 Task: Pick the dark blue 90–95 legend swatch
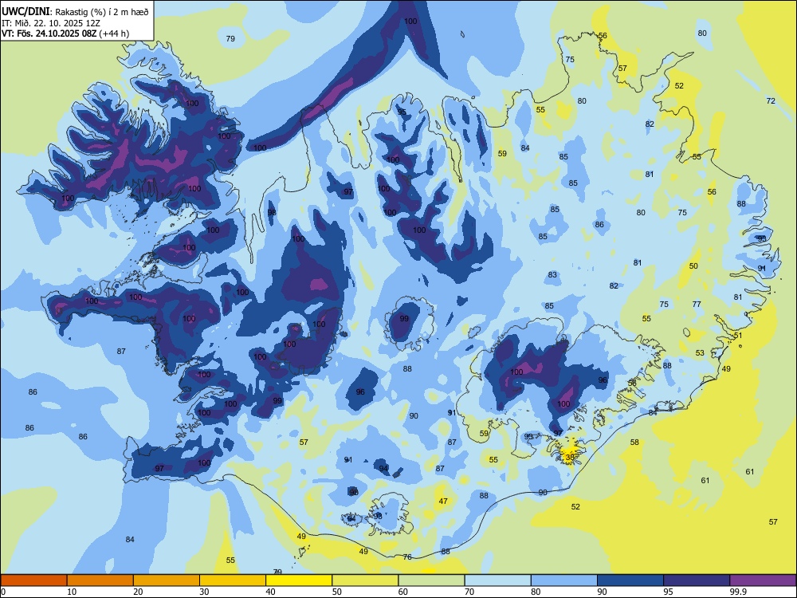click(630, 580)
